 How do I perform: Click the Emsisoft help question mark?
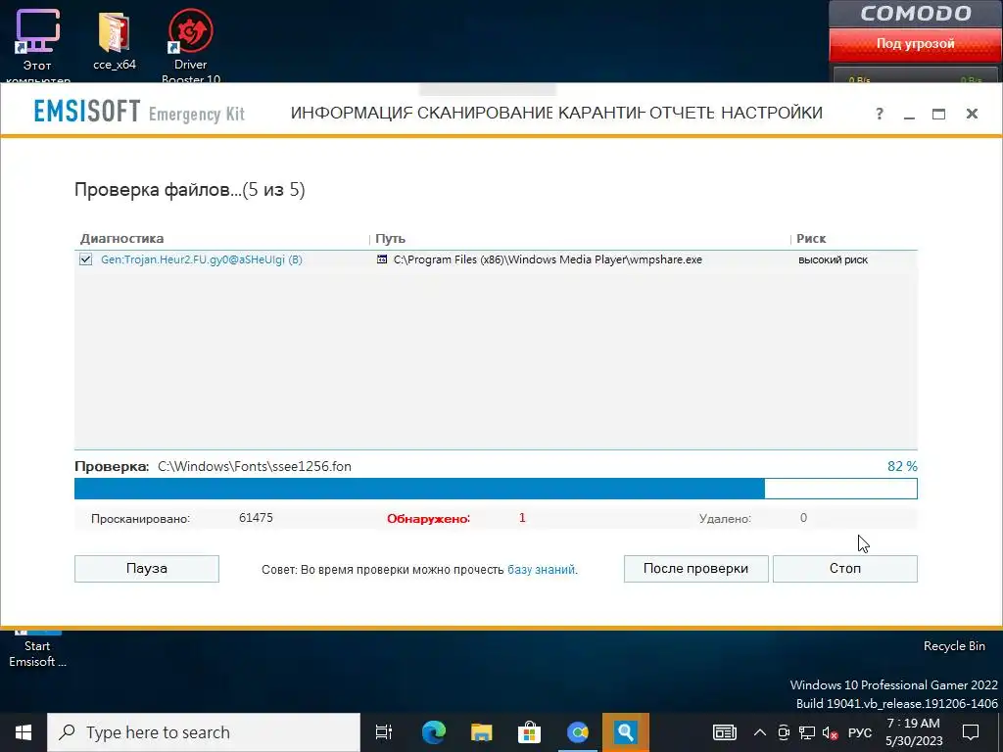[879, 114]
